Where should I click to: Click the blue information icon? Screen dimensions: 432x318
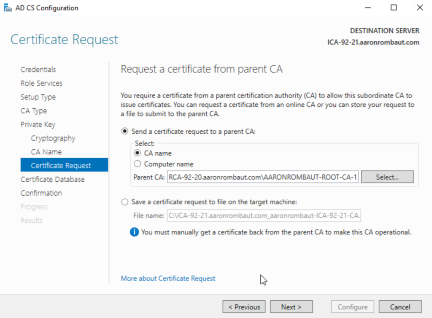pos(134,232)
